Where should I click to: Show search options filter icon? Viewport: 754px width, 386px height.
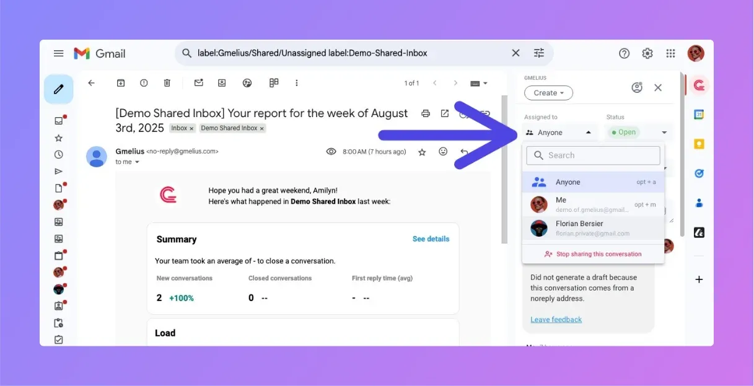(x=539, y=53)
